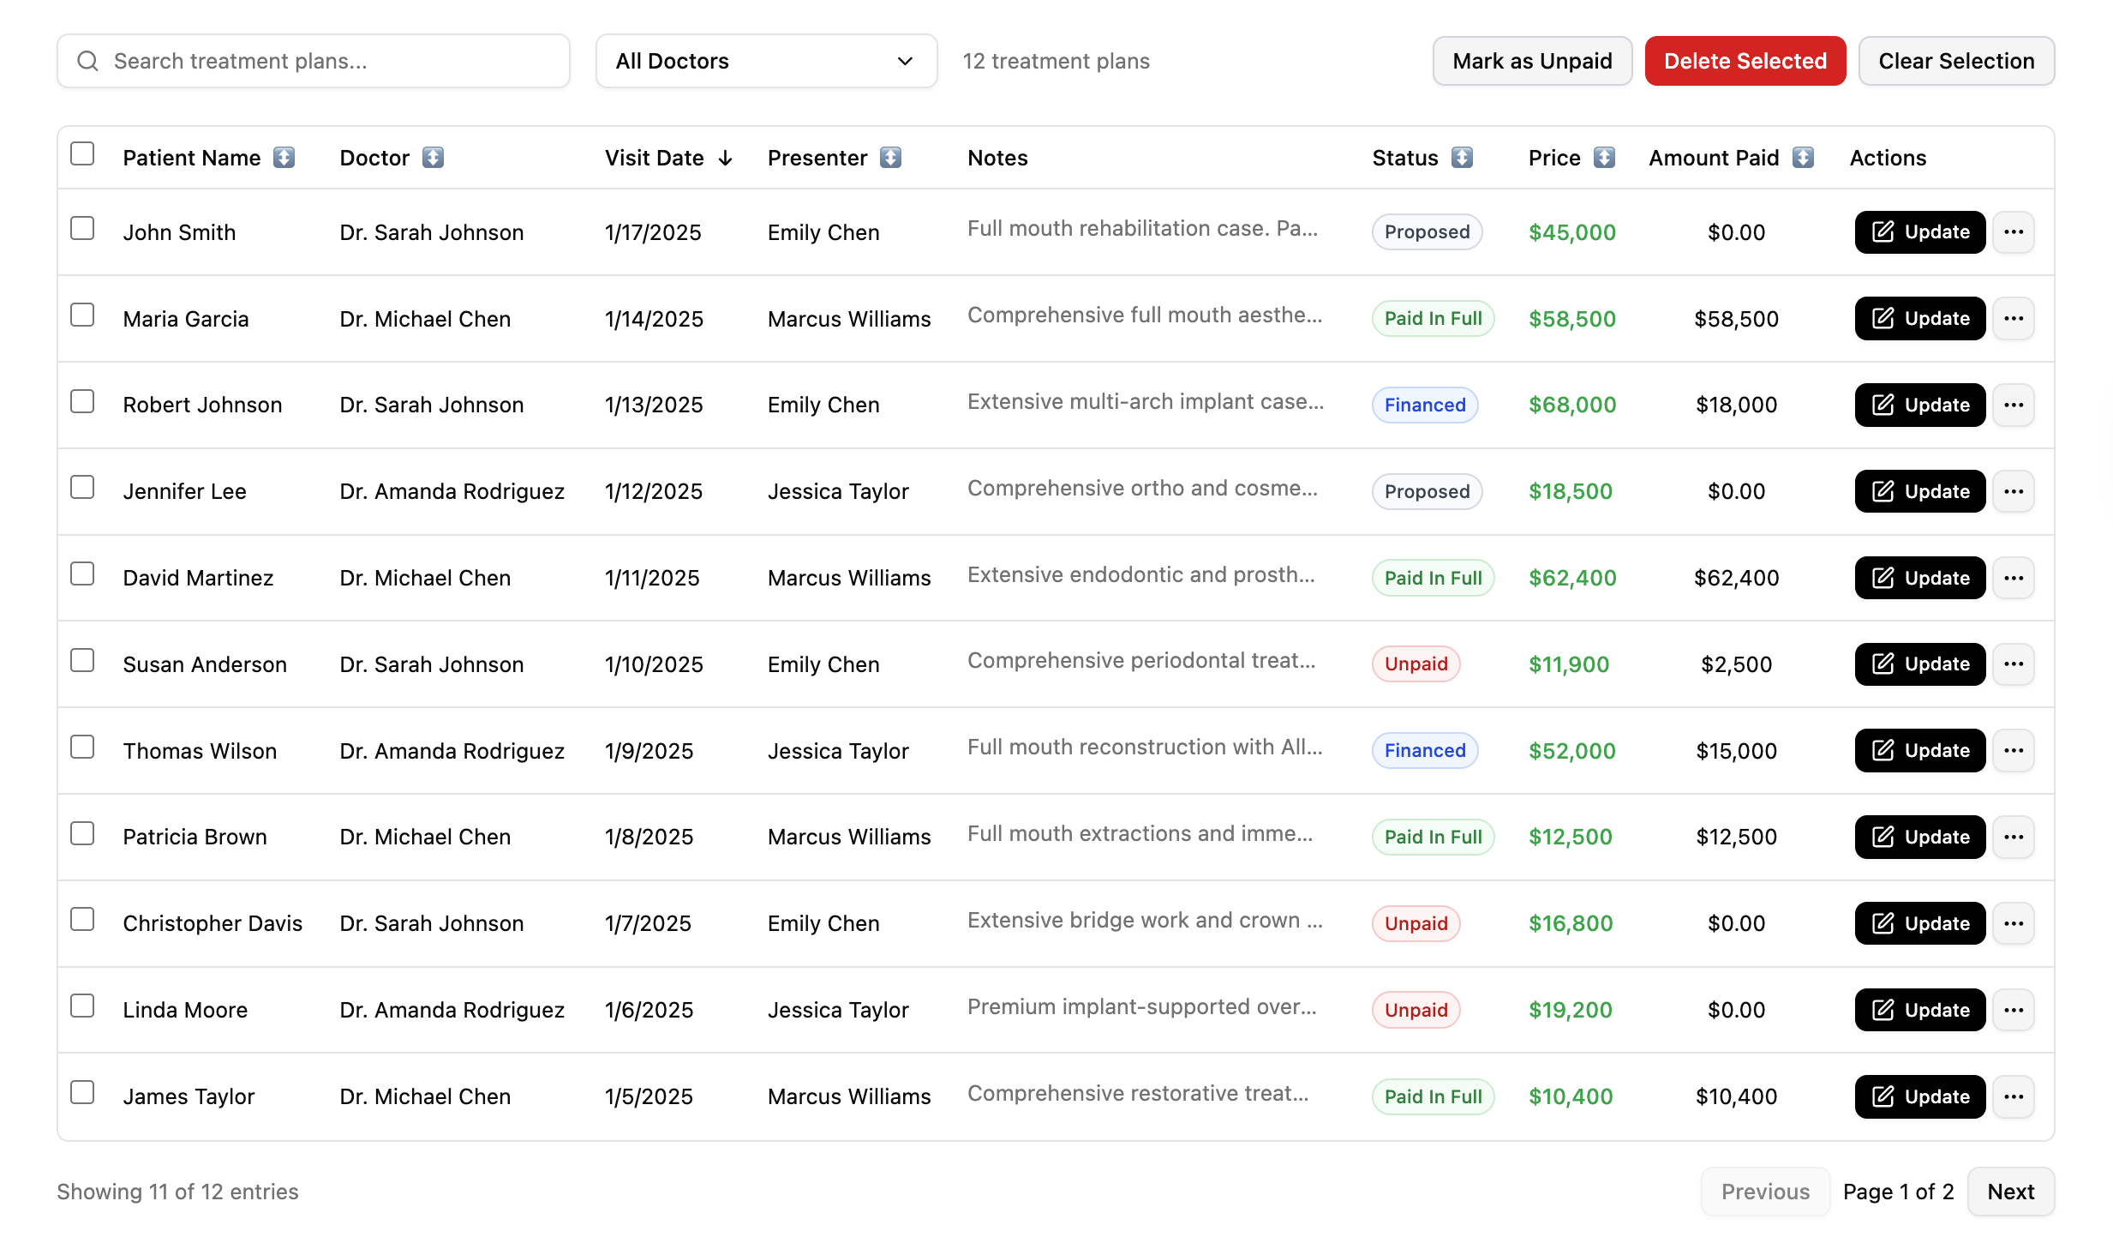2113x1243 pixels.
Task: Sort by Patient Name column icon
Action: tap(284, 158)
